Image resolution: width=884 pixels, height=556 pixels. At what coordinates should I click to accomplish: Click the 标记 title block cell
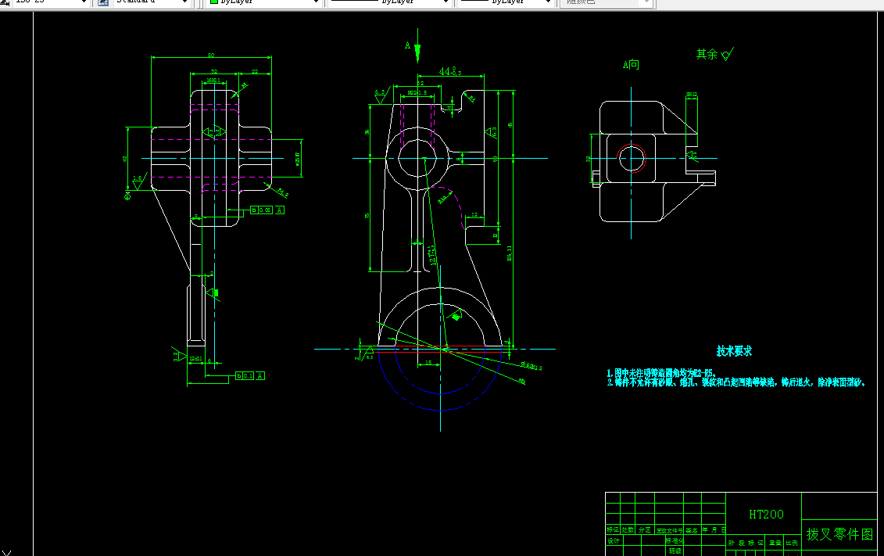coord(613,530)
